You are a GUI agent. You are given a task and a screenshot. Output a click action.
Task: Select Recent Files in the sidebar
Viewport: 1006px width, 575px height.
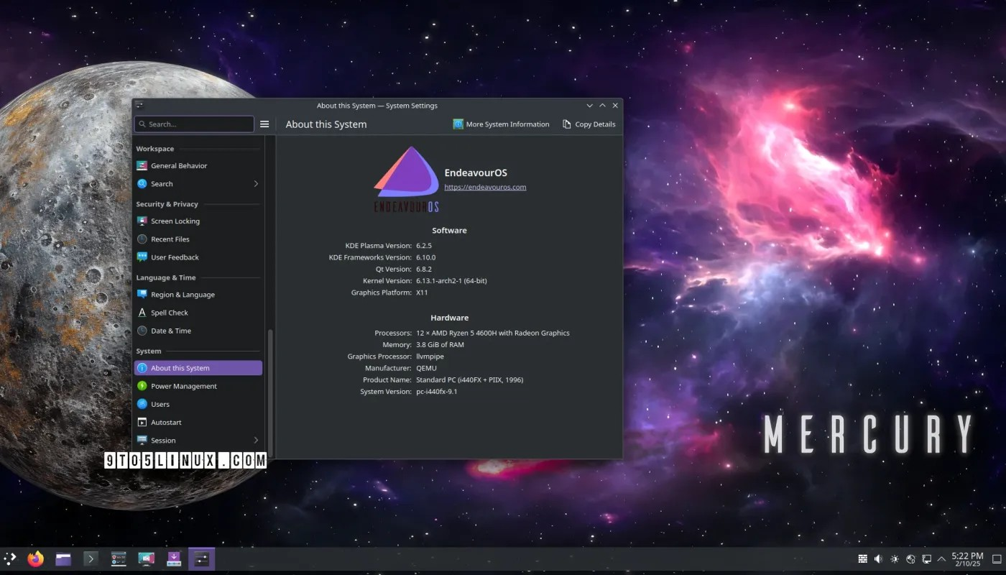click(144, 239)
